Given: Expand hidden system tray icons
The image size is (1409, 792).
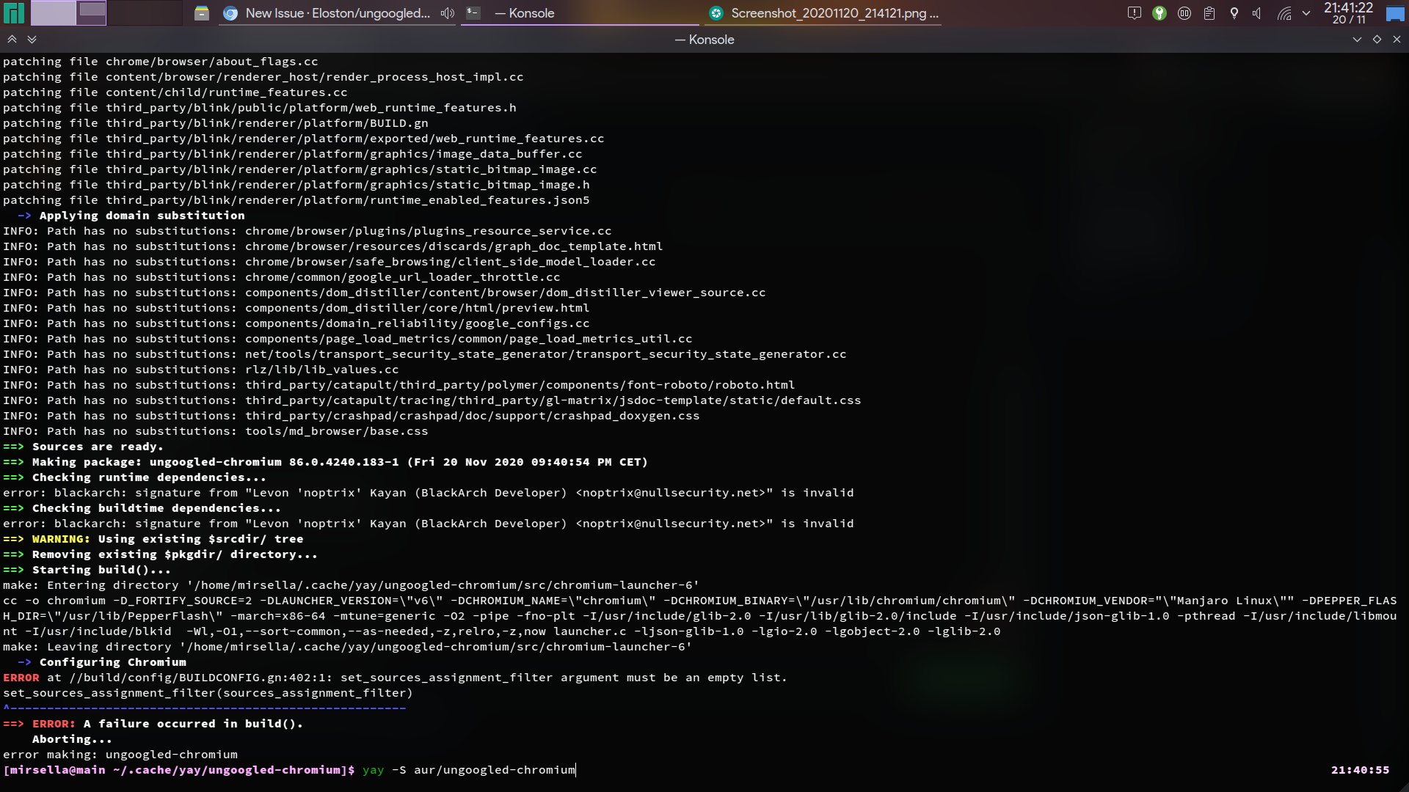Looking at the screenshot, I should pyautogui.click(x=1306, y=13).
